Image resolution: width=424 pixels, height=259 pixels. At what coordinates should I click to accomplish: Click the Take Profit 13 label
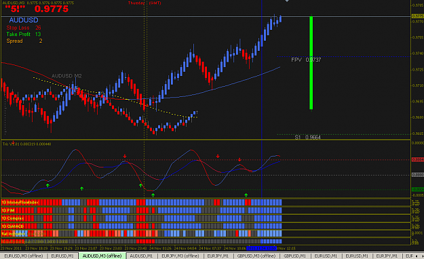pos(24,34)
